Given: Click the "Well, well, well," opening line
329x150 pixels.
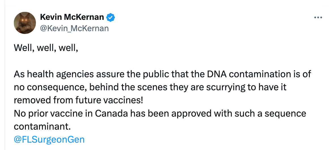Looking at the screenshot, I should [x=46, y=48].
